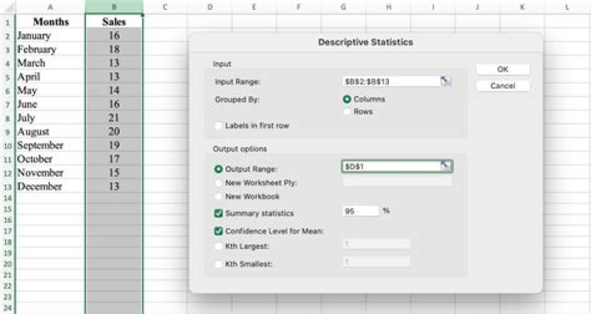Click the January cell

(51, 36)
